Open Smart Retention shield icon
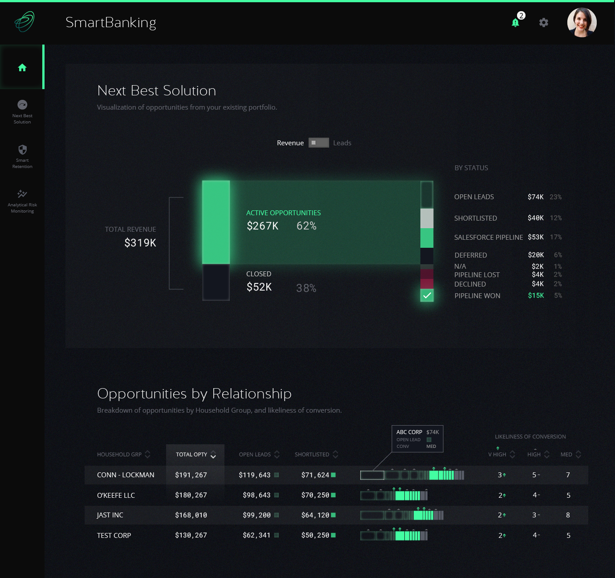 click(x=22, y=150)
